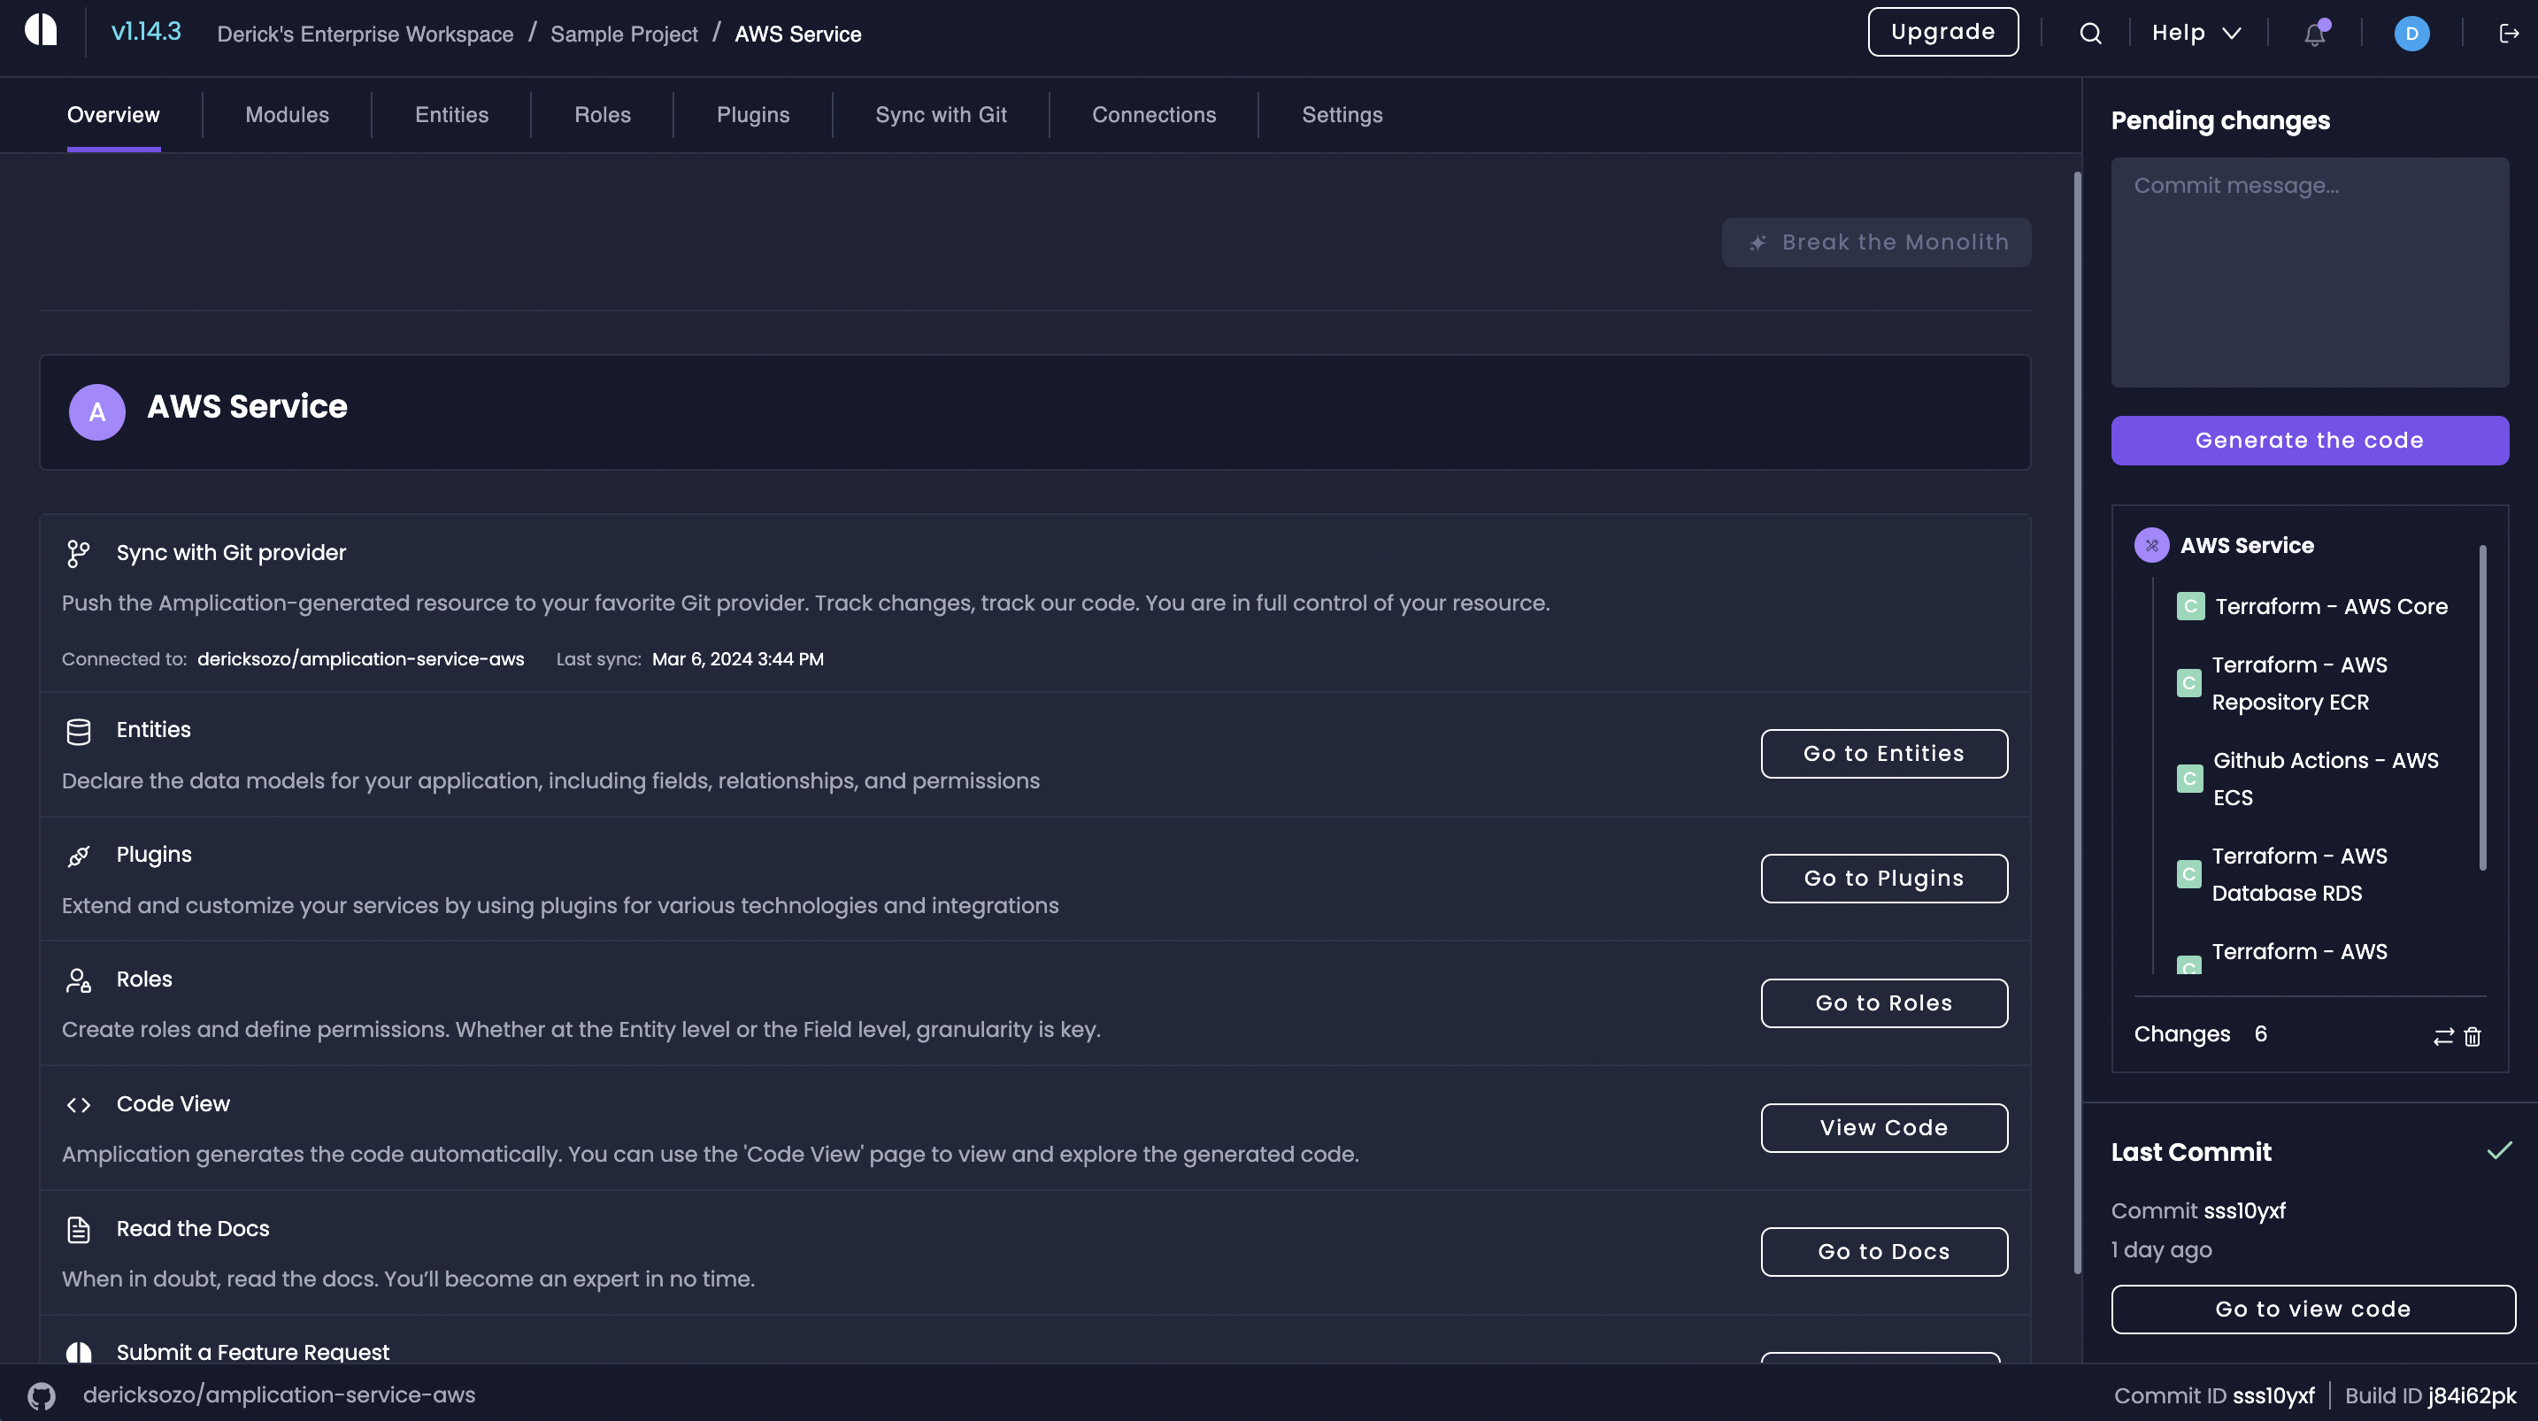The width and height of the screenshot is (2538, 1421).
Task: Click the compare changes arrows icon
Action: click(2443, 1036)
